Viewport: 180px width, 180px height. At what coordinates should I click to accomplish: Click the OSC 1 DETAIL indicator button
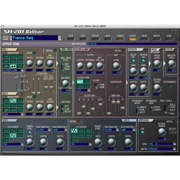[x=55, y=51]
